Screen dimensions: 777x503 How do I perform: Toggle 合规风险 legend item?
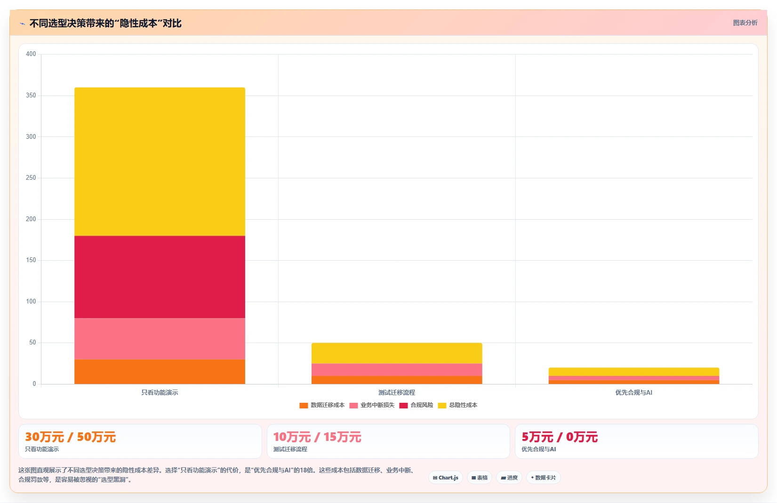tap(416, 405)
